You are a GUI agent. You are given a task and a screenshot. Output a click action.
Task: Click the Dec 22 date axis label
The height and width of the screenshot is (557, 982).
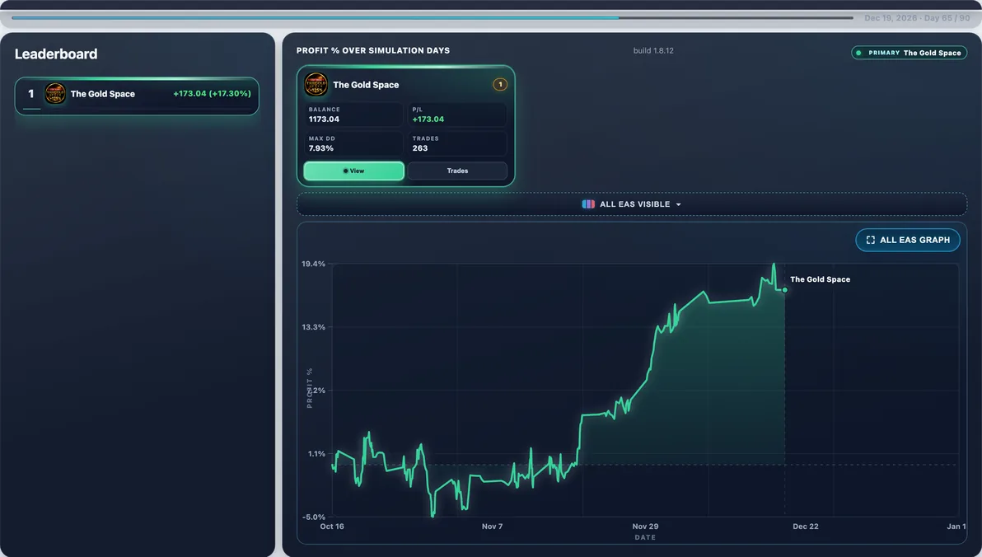tap(806, 527)
